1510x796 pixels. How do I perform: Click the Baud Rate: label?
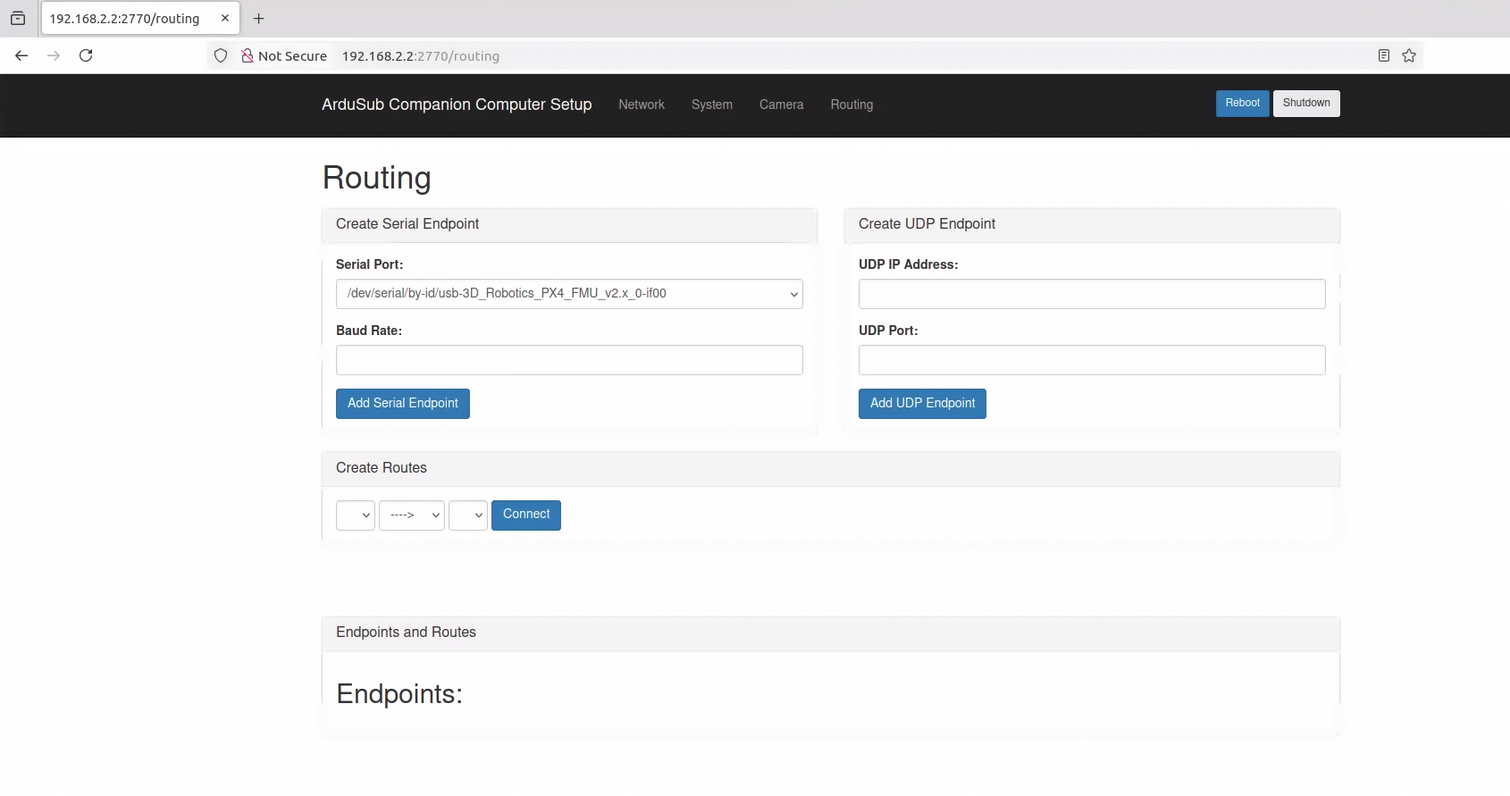coord(369,331)
